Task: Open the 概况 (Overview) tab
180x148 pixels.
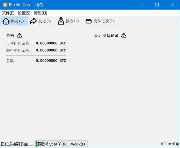Action: [x=14, y=21]
